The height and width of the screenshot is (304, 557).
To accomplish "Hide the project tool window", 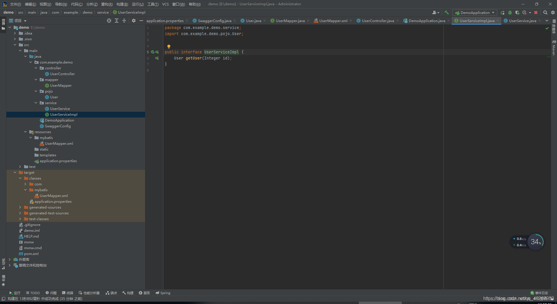I will pyautogui.click(x=141, y=21).
